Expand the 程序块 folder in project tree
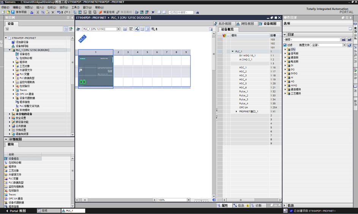This screenshot has height=214, width=358. (13, 62)
